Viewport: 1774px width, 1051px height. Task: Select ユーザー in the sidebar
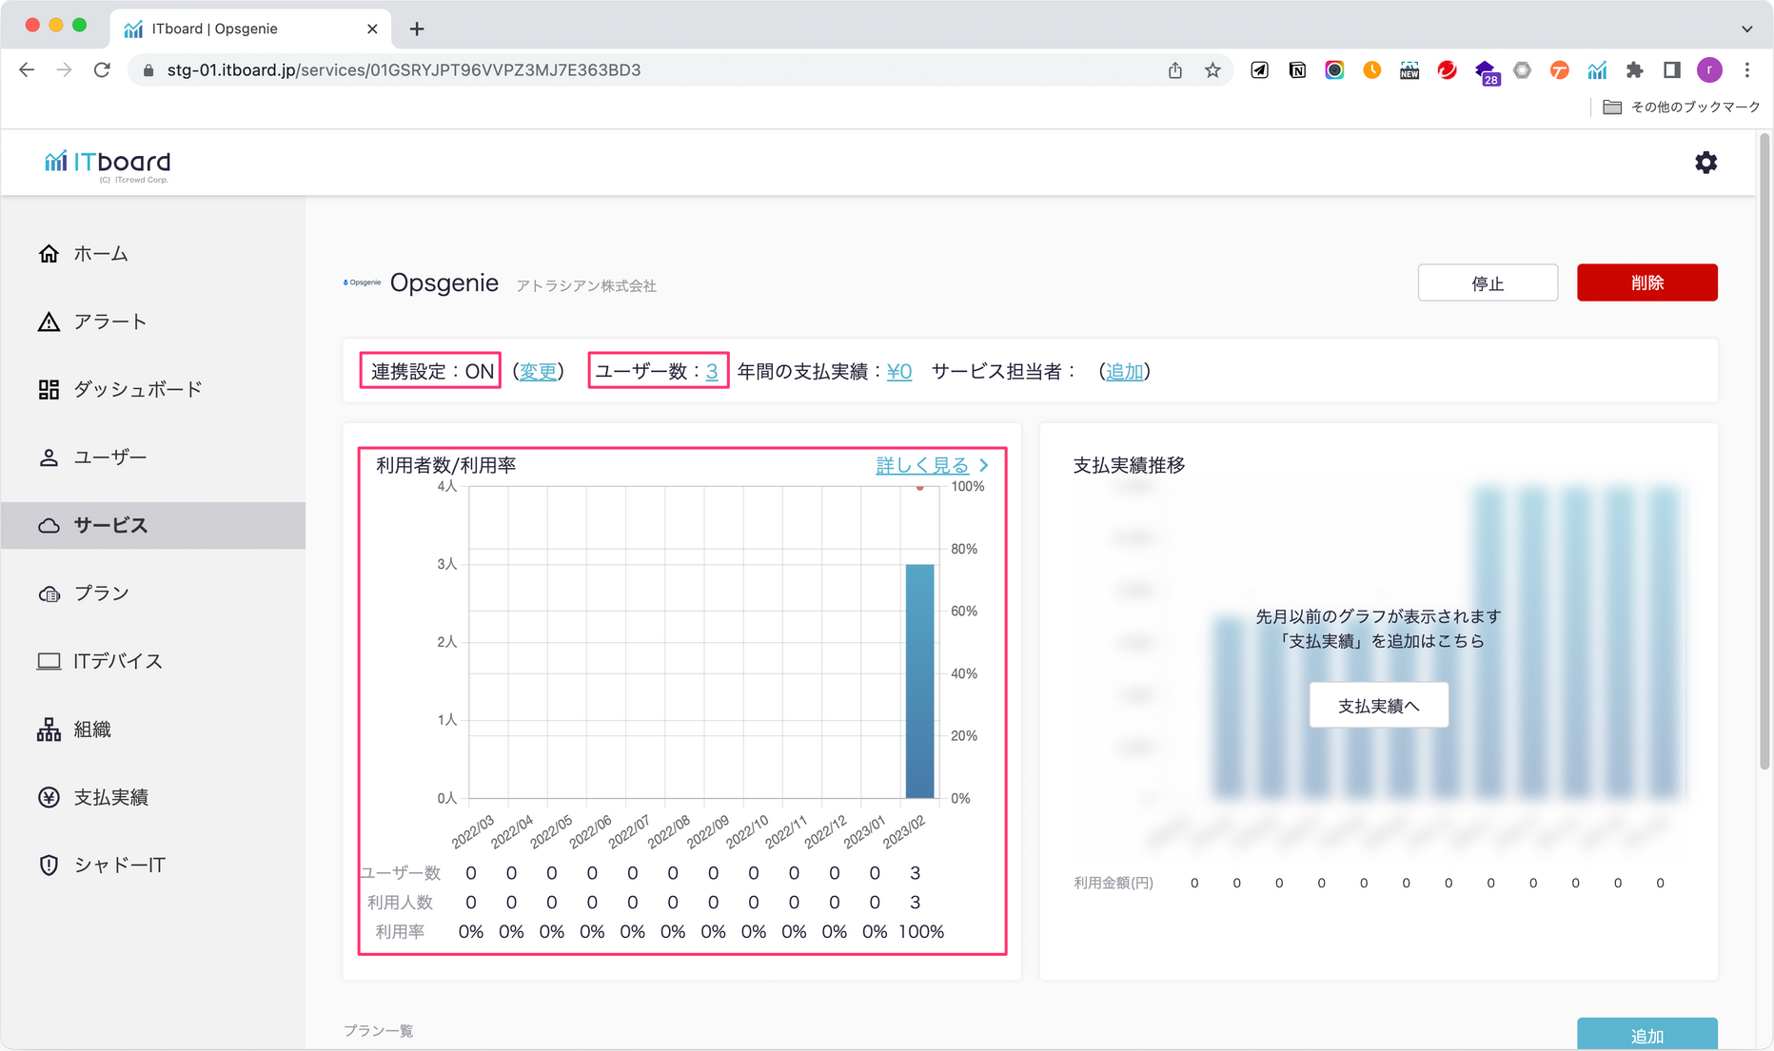pos(109,457)
